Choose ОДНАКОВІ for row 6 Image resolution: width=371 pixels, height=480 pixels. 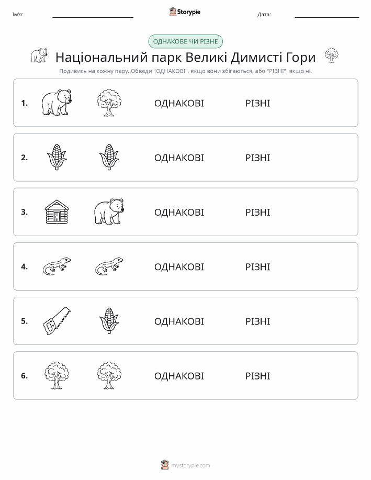coord(179,376)
